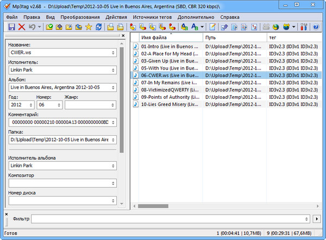Expand the Исполнитель dropdown with Linkin Park
Image resolution: width=326 pixels, height=240 pixels.
coord(113,70)
